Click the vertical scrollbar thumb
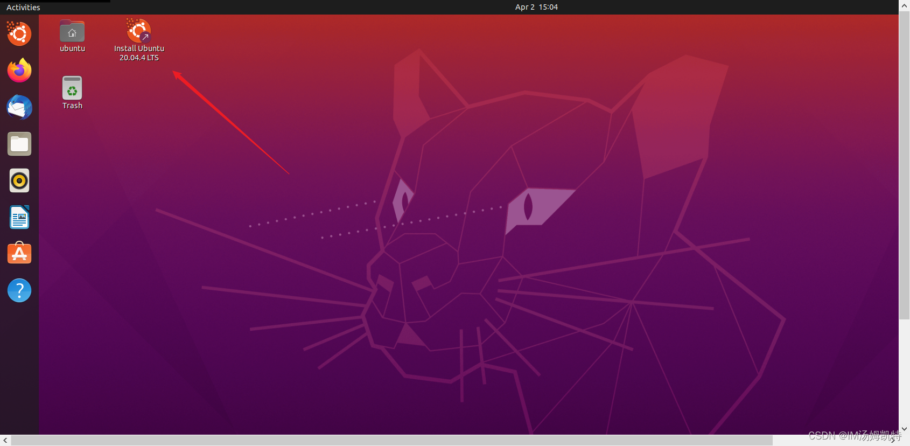910x446 pixels. (x=904, y=165)
